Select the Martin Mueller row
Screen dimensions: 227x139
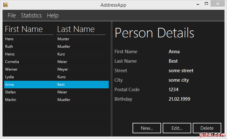click(x=56, y=100)
